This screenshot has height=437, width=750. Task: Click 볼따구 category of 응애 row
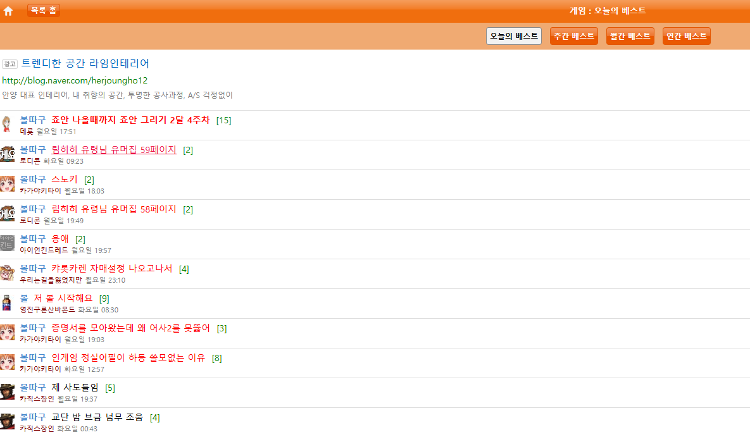(x=33, y=238)
